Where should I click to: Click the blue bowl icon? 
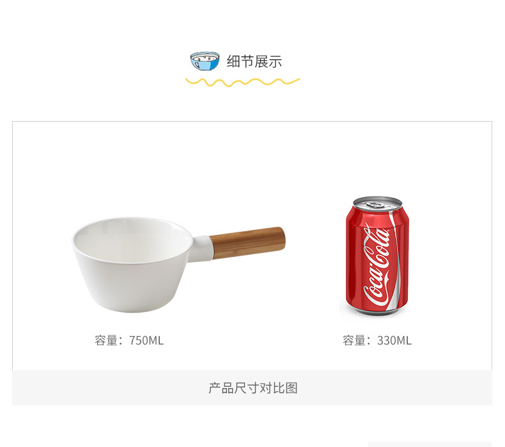(205, 61)
